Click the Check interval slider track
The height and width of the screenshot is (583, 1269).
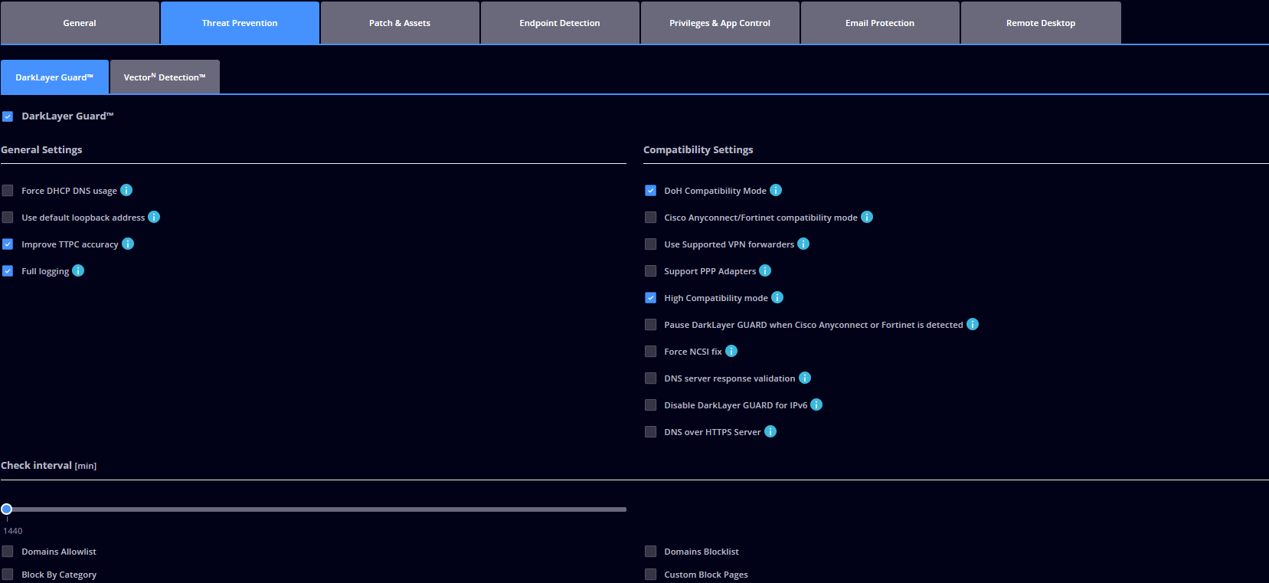point(314,509)
